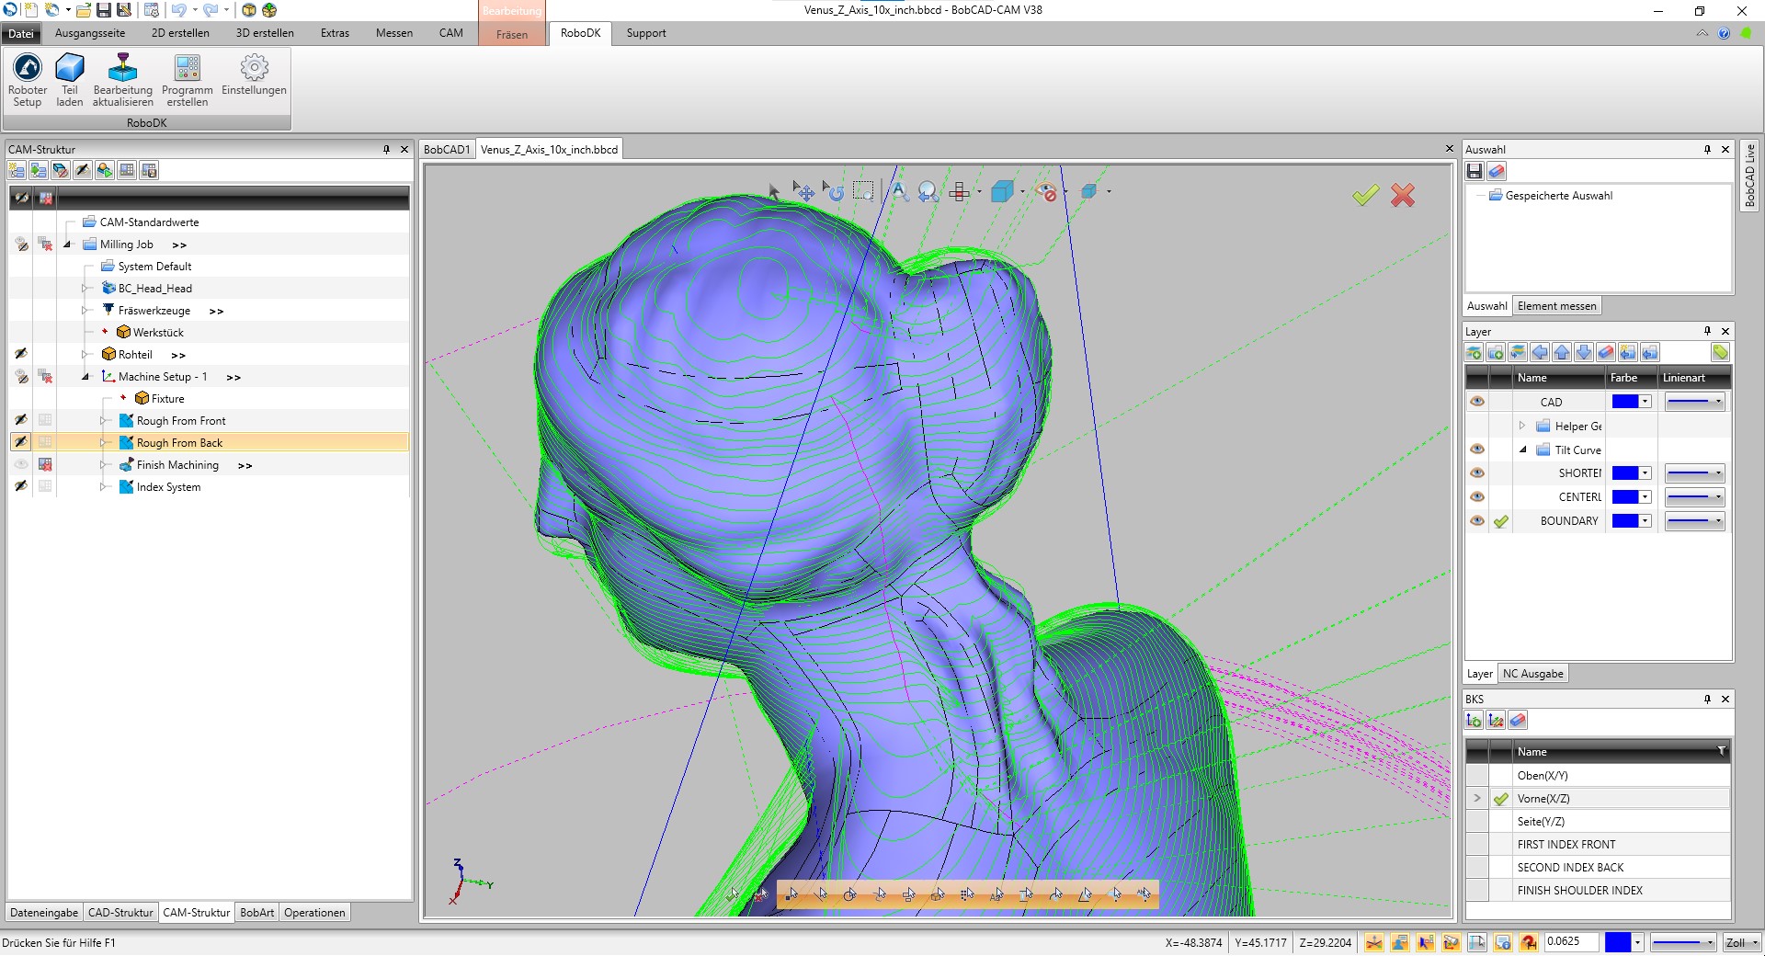This screenshot has width=1765, height=956.
Task: Expand the Helper Geometry layer group
Action: (x=1523, y=426)
